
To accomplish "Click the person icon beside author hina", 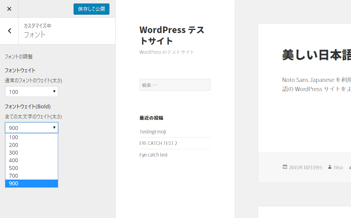I will (x=330, y=167).
